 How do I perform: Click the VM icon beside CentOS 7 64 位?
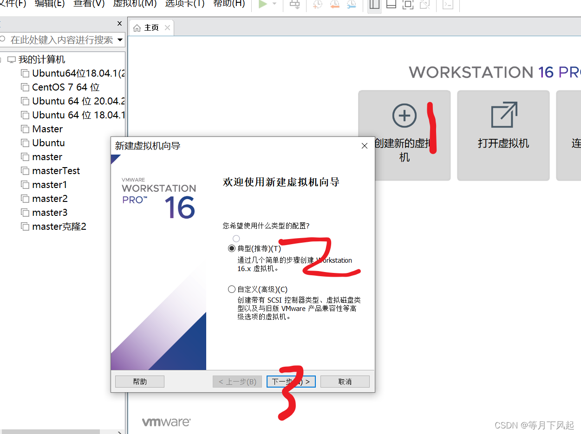tap(25, 87)
